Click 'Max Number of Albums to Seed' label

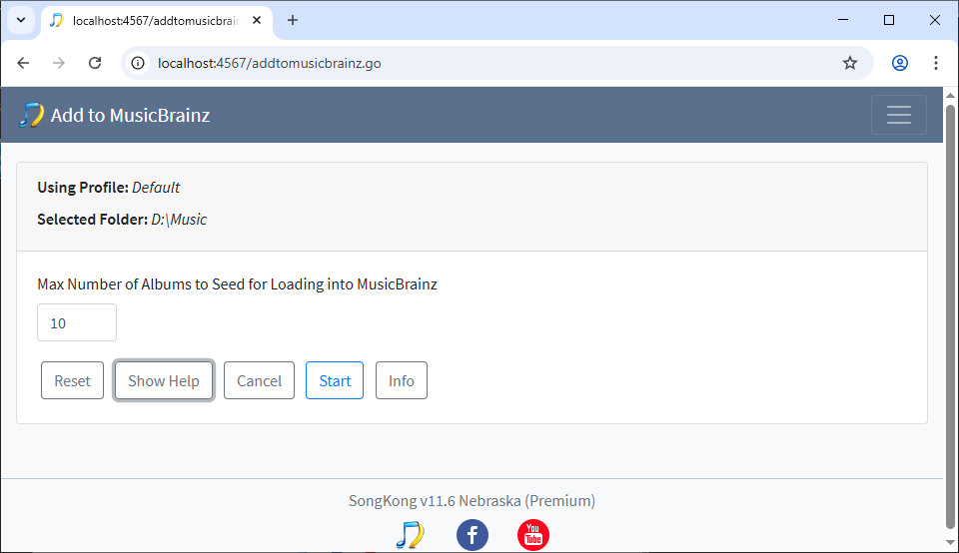pyautogui.click(x=238, y=284)
